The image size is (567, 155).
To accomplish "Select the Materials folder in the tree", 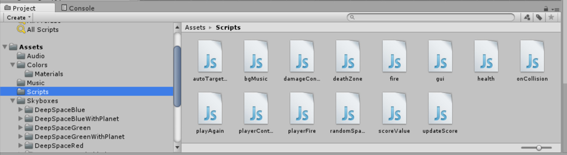I will pos(44,74).
